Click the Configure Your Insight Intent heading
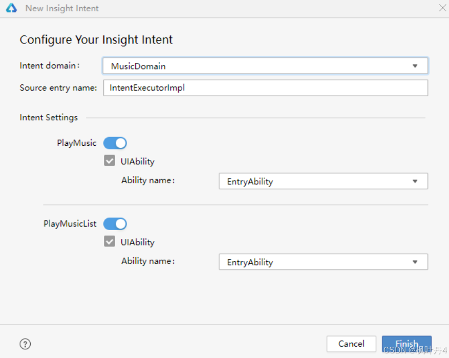 pos(96,40)
